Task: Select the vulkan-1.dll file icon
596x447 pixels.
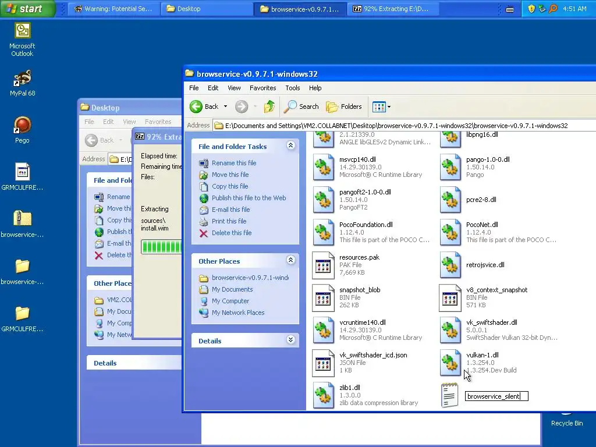Action: click(450, 363)
